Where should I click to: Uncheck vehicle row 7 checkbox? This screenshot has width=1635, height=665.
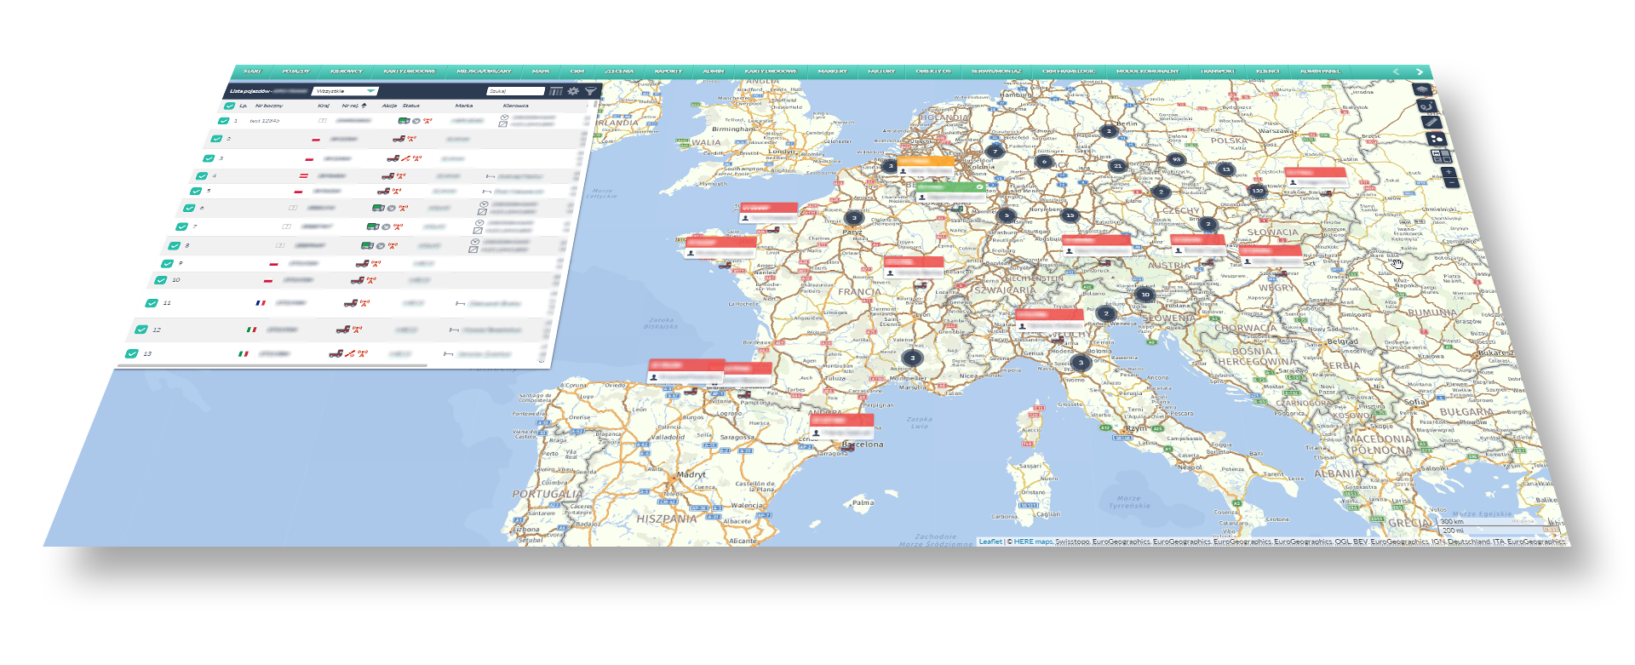click(x=181, y=226)
